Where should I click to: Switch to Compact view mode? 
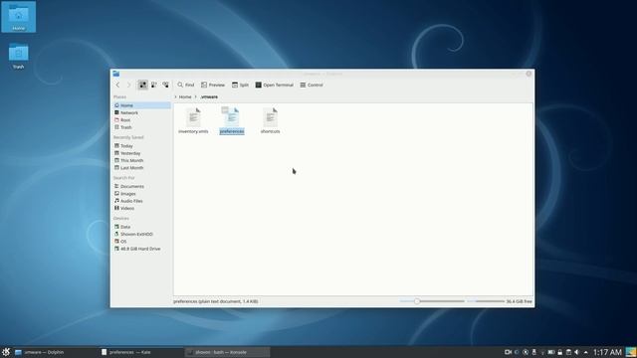[x=154, y=85]
